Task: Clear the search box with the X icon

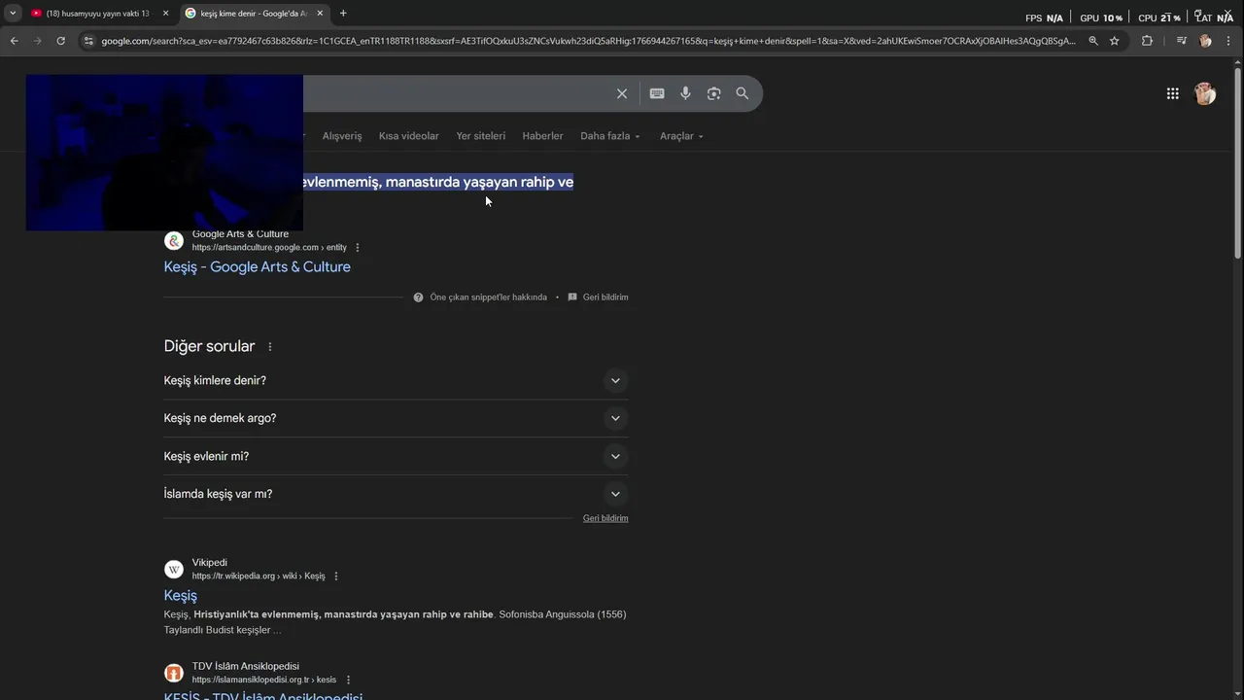Action: tap(622, 93)
